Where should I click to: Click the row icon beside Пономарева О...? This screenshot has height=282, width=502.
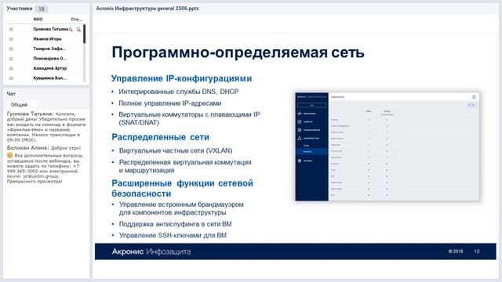(11, 59)
